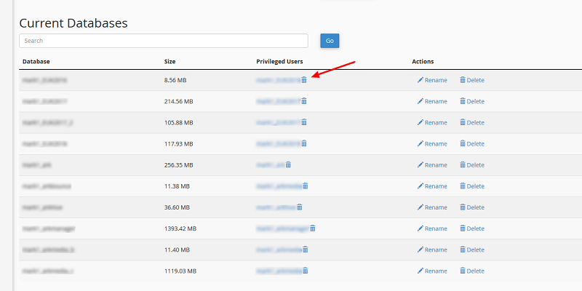The width and height of the screenshot is (582, 291).
Task: Revoke privileged user on the 36.60 MB database
Action: click(x=299, y=207)
